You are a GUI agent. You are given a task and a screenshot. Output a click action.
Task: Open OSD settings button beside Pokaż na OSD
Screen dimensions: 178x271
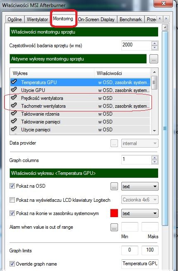tap(114, 186)
